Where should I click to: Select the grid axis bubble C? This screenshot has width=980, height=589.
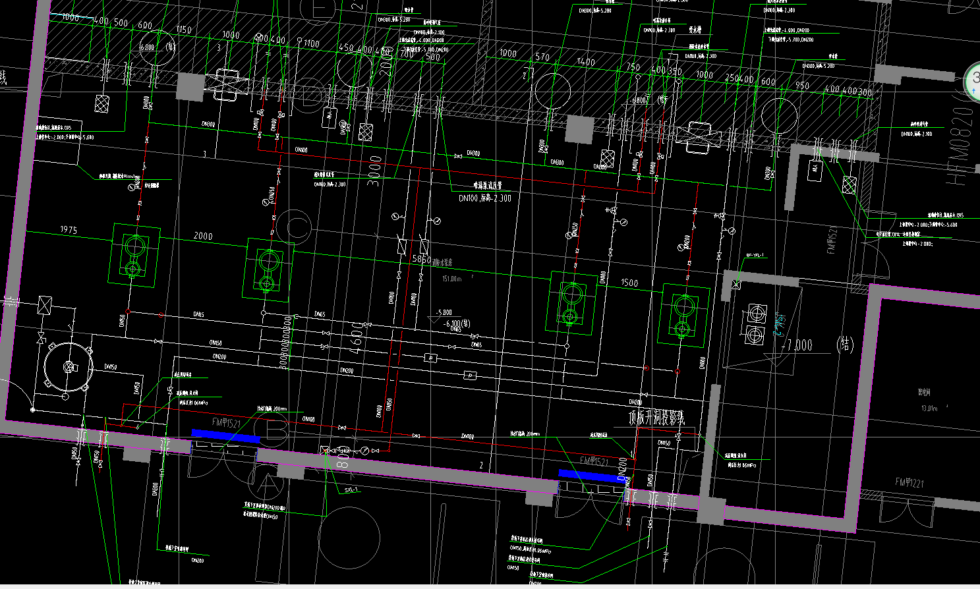295,227
